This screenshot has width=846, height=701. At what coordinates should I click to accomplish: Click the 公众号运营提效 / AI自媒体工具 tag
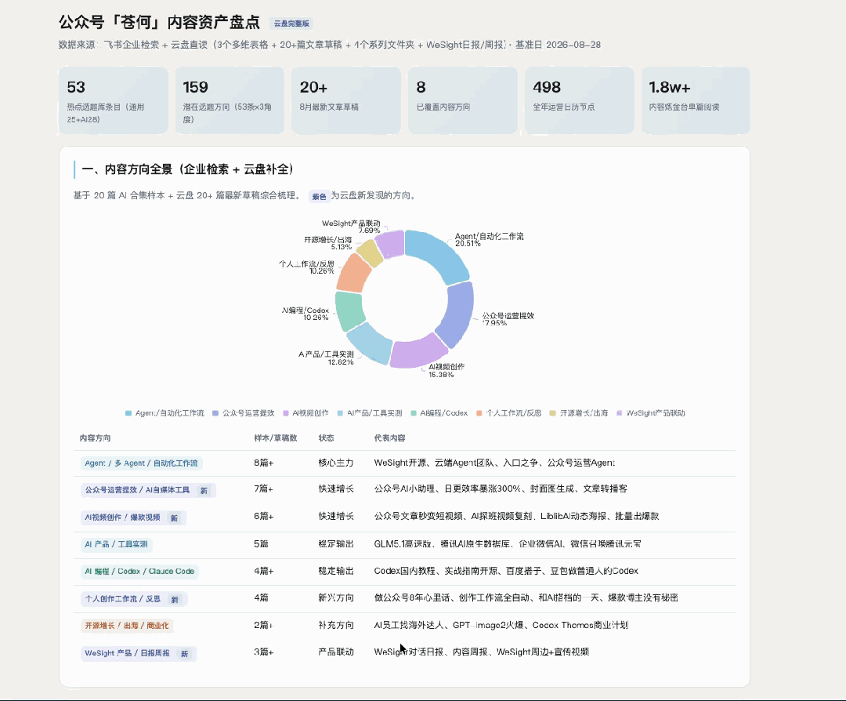[148, 490]
